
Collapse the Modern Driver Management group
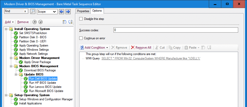click(11, 58)
